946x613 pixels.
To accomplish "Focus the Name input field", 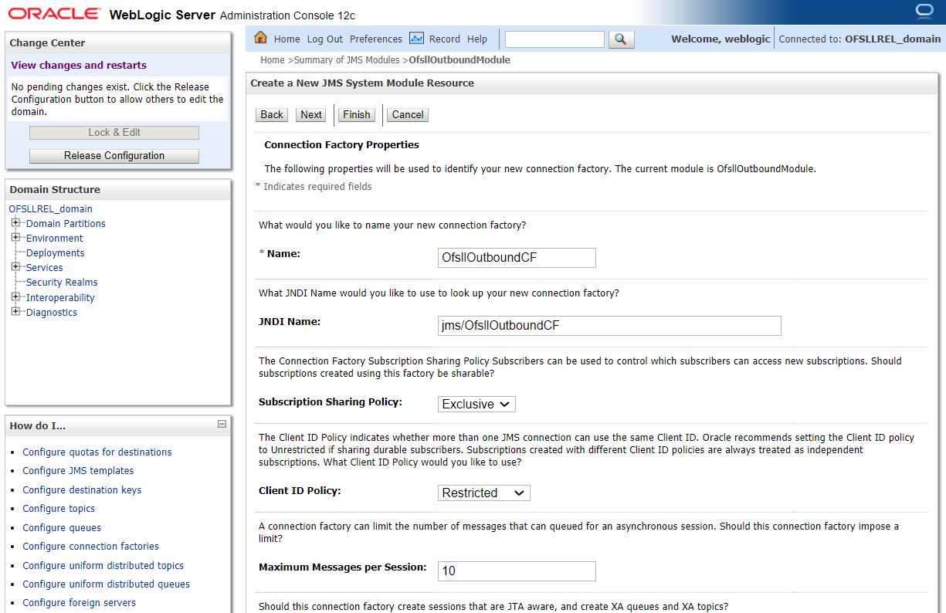I will click(x=517, y=257).
